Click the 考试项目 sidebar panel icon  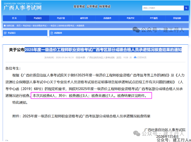4,33
